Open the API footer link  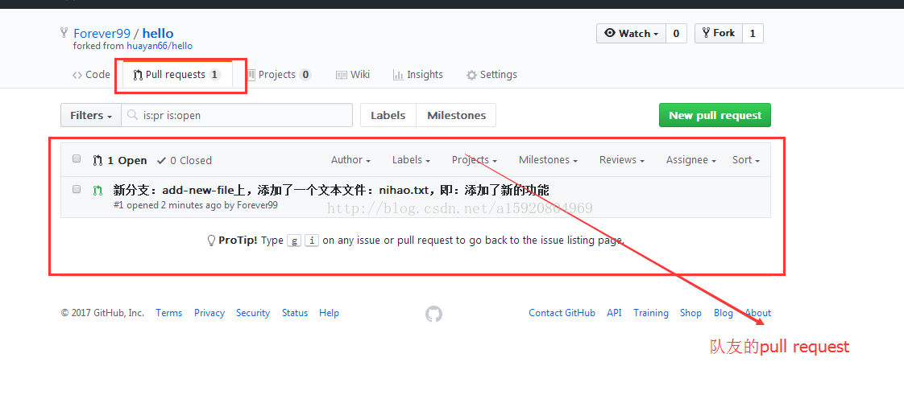pyautogui.click(x=614, y=313)
